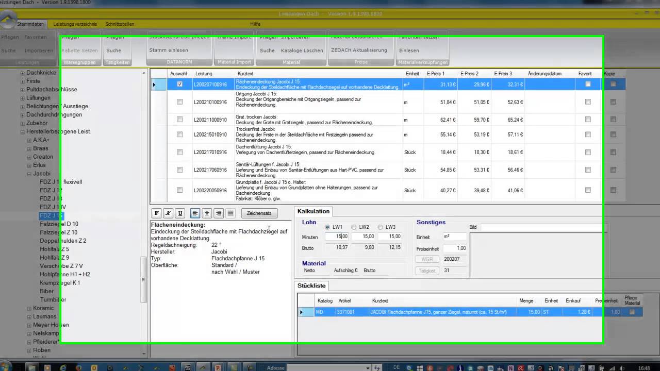The height and width of the screenshot is (371, 660).
Task: Switch to the Stammdaten ribbon tab
Action: [x=30, y=24]
